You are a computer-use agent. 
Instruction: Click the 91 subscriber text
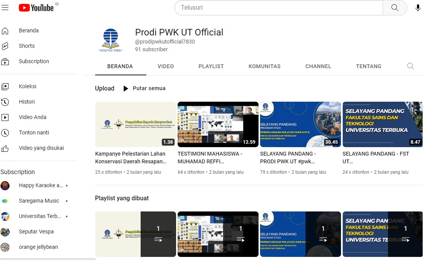pyautogui.click(x=151, y=49)
